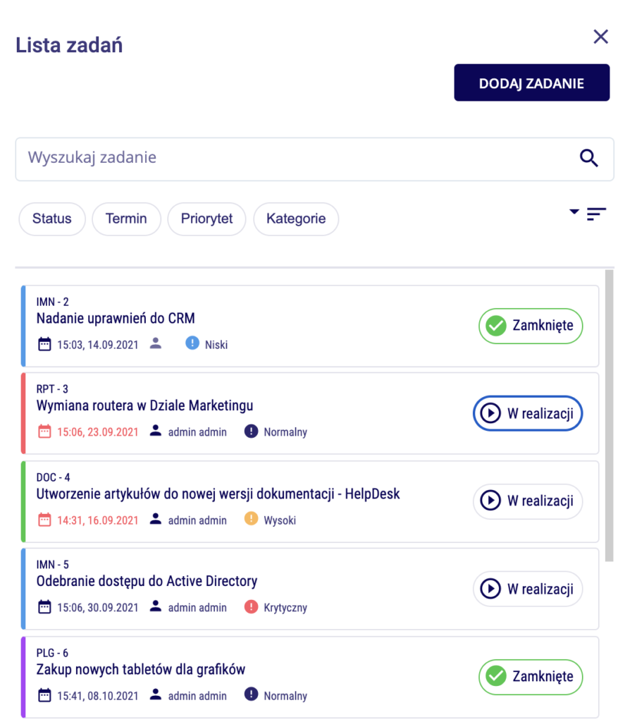The image size is (618, 722).
Task: Click the red calendar icon on RPT - 3
Action: (x=44, y=432)
